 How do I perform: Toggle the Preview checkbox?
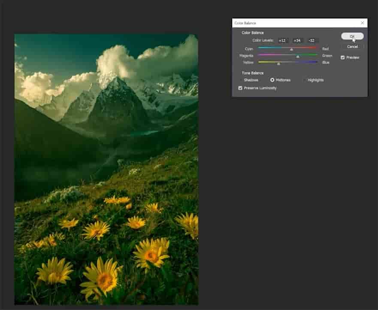click(343, 57)
